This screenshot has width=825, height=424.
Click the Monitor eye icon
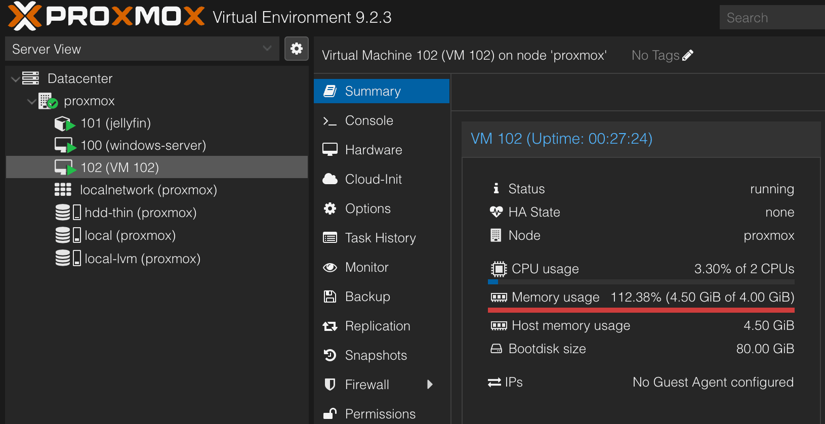point(330,267)
